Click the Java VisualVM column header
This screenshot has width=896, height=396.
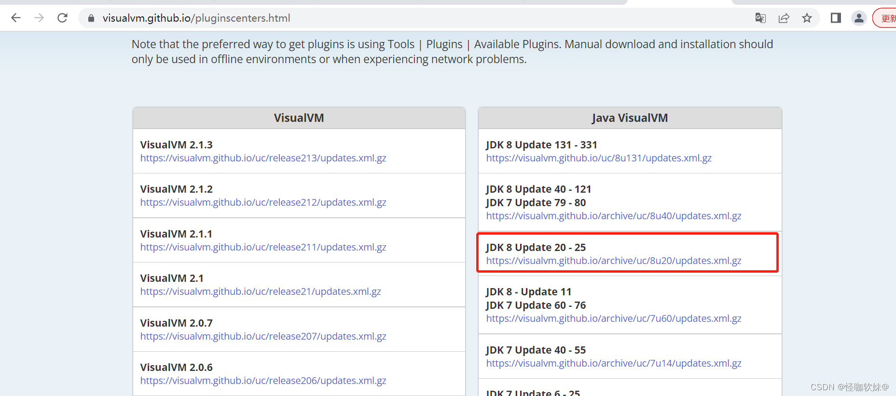pos(630,118)
